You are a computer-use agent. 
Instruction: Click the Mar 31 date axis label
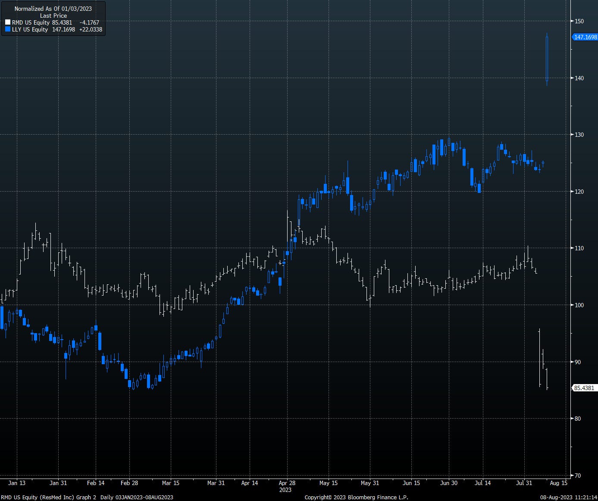coord(216,483)
